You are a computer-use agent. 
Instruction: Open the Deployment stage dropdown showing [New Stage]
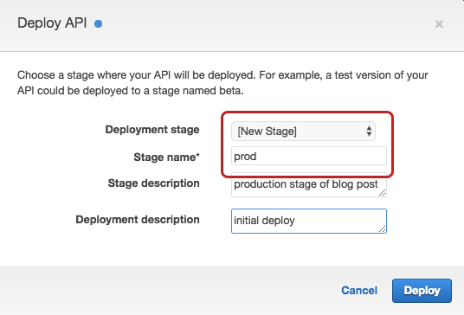click(303, 131)
